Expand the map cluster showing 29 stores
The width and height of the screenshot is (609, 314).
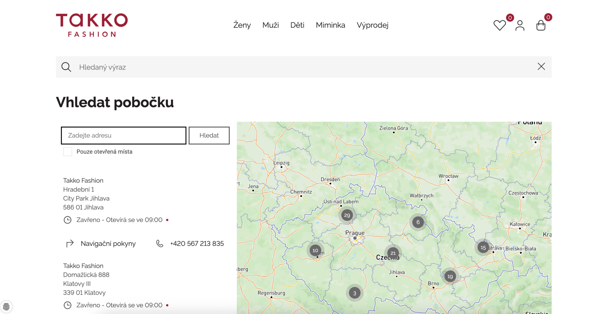(x=347, y=215)
